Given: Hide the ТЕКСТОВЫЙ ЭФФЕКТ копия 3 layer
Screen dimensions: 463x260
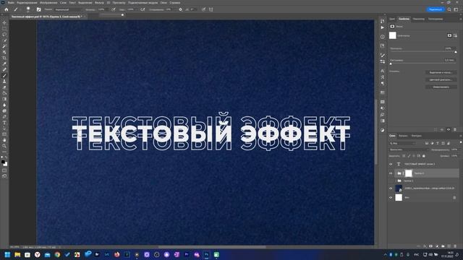Looking at the screenshot, I should (x=391, y=164).
